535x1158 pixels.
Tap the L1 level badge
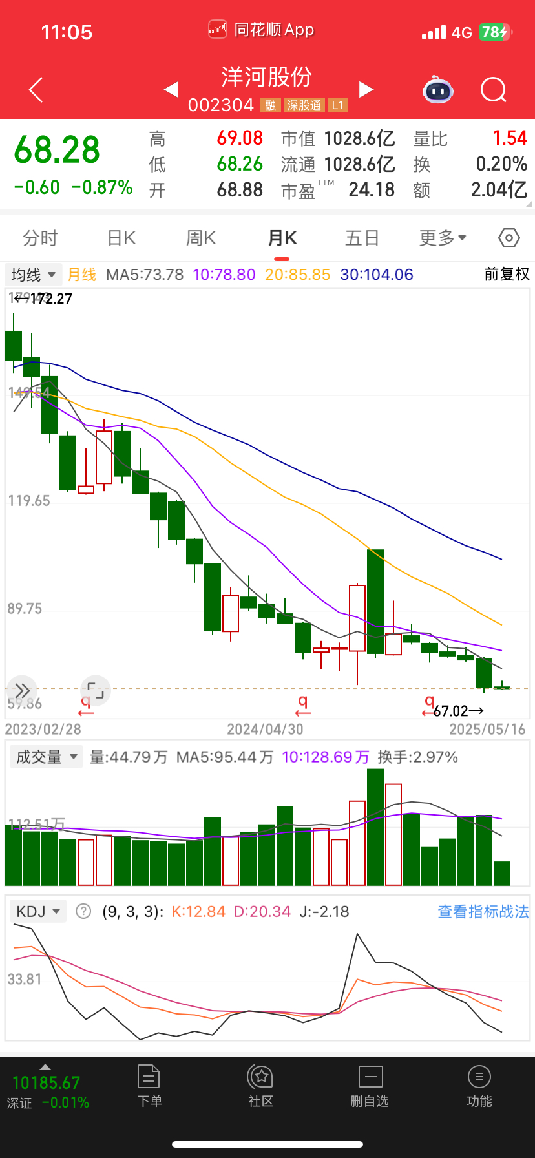[338, 105]
